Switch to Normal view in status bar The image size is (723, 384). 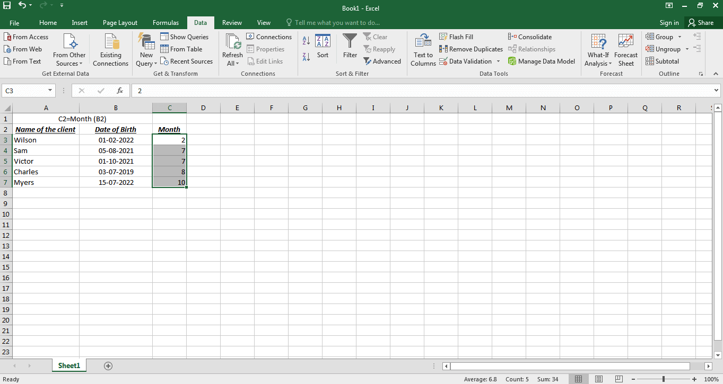[x=579, y=379]
